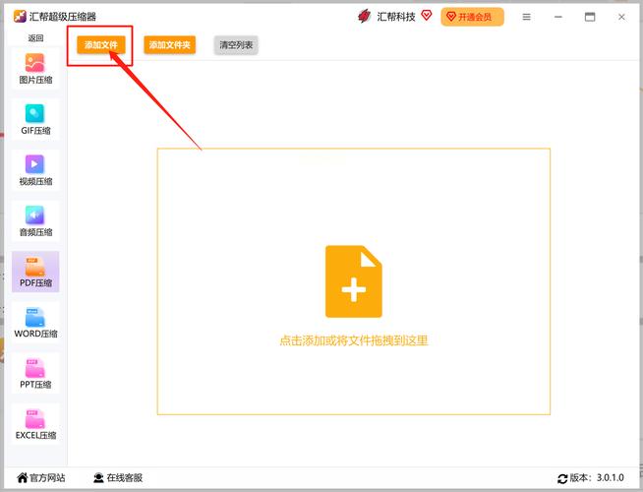Open the 官方网站 link
The image size is (643, 492).
(39, 478)
